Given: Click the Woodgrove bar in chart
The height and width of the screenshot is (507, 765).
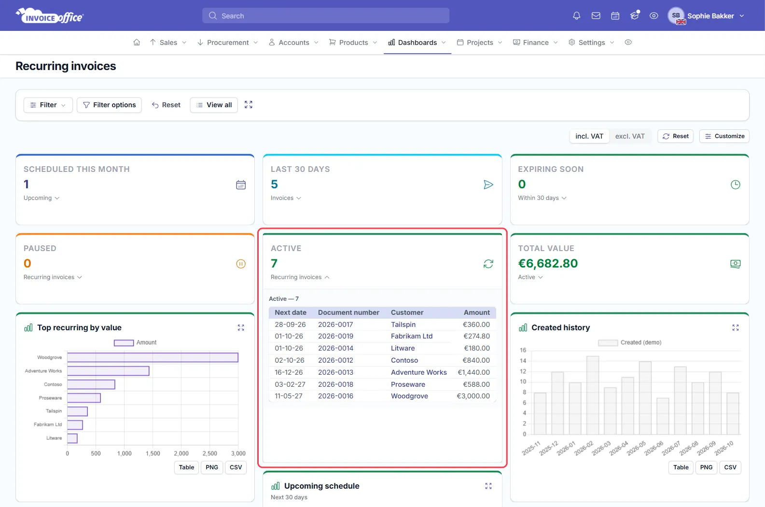Looking at the screenshot, I should tap(153, 357).
